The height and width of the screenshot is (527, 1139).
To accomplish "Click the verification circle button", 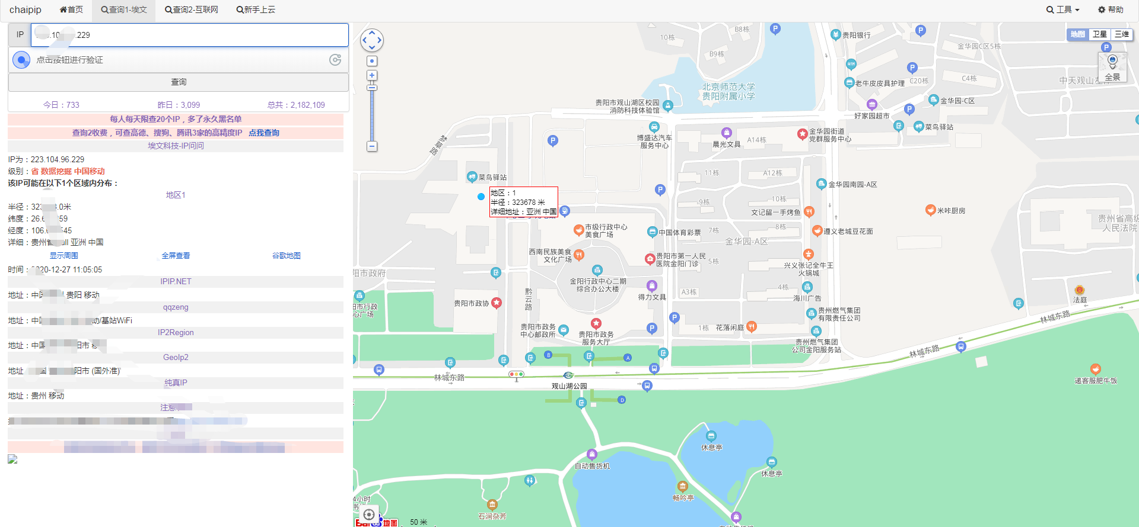I will tap(21, 60).
